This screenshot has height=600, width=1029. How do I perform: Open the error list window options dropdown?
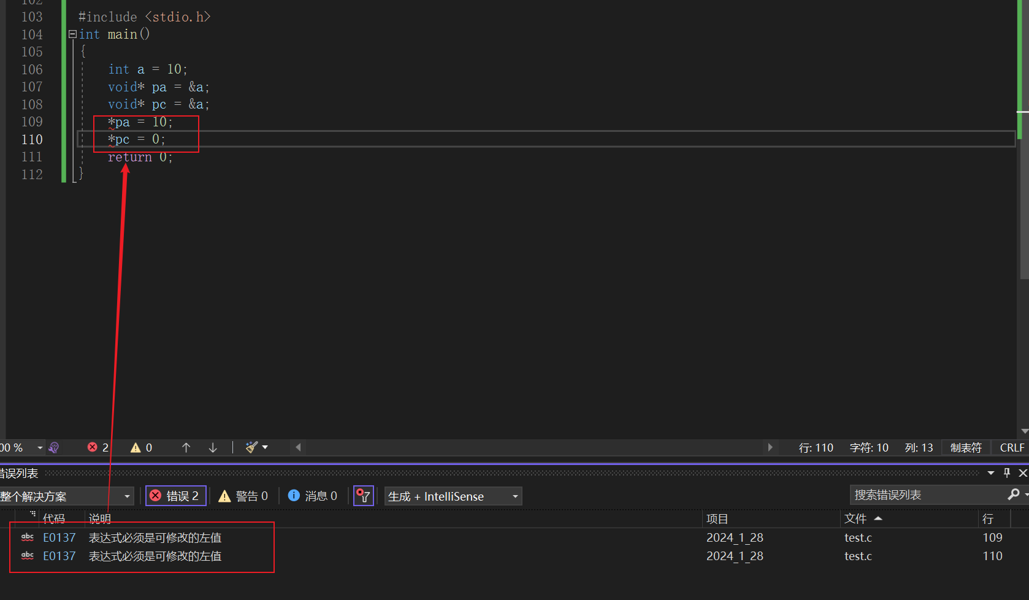[991, 473]
